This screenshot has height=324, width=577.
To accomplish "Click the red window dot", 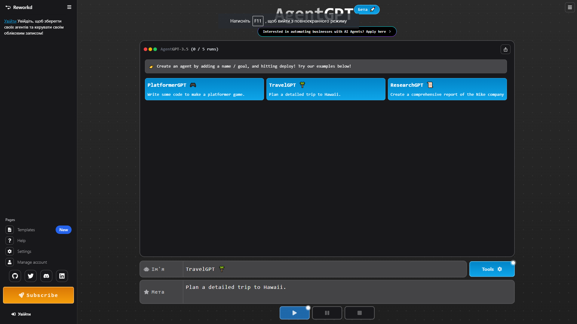I will click(146, 49).
